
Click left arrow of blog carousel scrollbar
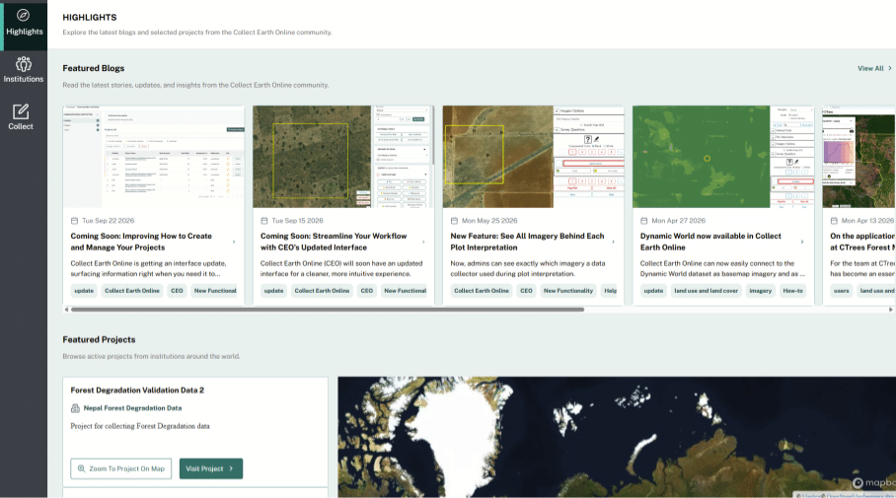tap(66, 310)
